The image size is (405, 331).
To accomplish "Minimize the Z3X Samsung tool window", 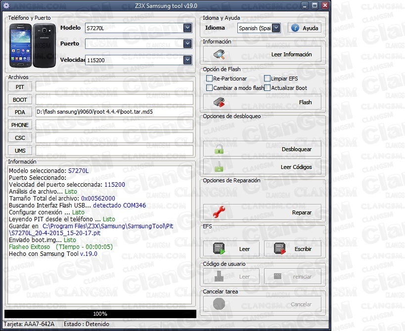I will [x=305, y=5].
